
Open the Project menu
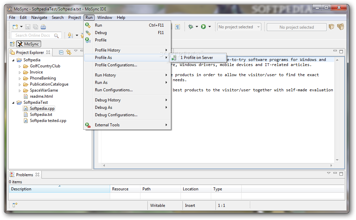(74, 18)
